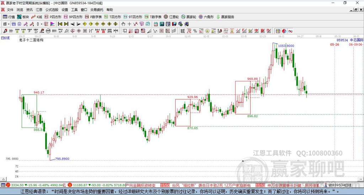Image resolution: width=364 pixels, height=195 pixels.
Task: Open the P数字表 tool
Action: (x=93, y=17)
